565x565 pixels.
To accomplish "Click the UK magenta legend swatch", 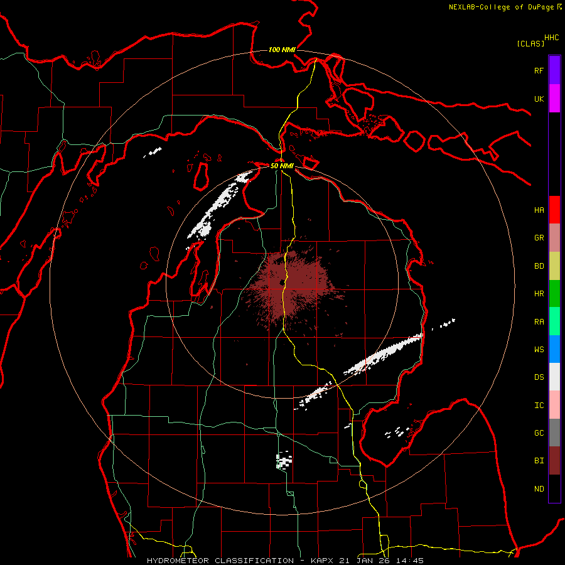I will pos(554,99).
